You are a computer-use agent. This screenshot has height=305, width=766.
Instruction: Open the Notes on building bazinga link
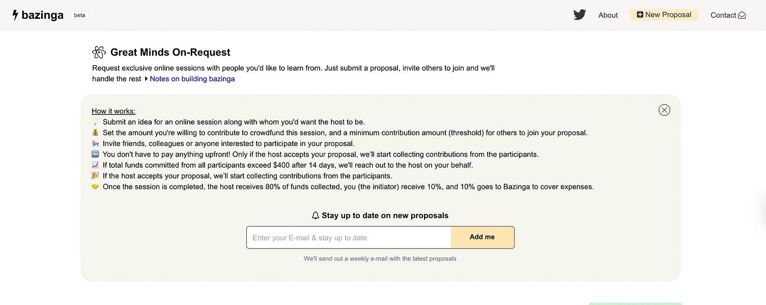(x=192, y=79)
